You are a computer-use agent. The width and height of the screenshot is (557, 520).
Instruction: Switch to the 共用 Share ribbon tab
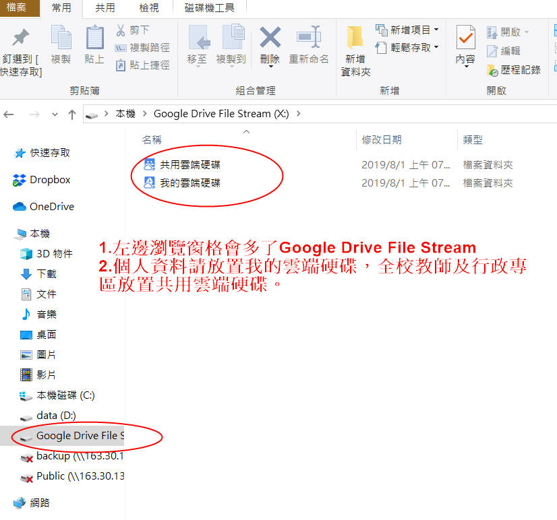(x=105, y=8)
